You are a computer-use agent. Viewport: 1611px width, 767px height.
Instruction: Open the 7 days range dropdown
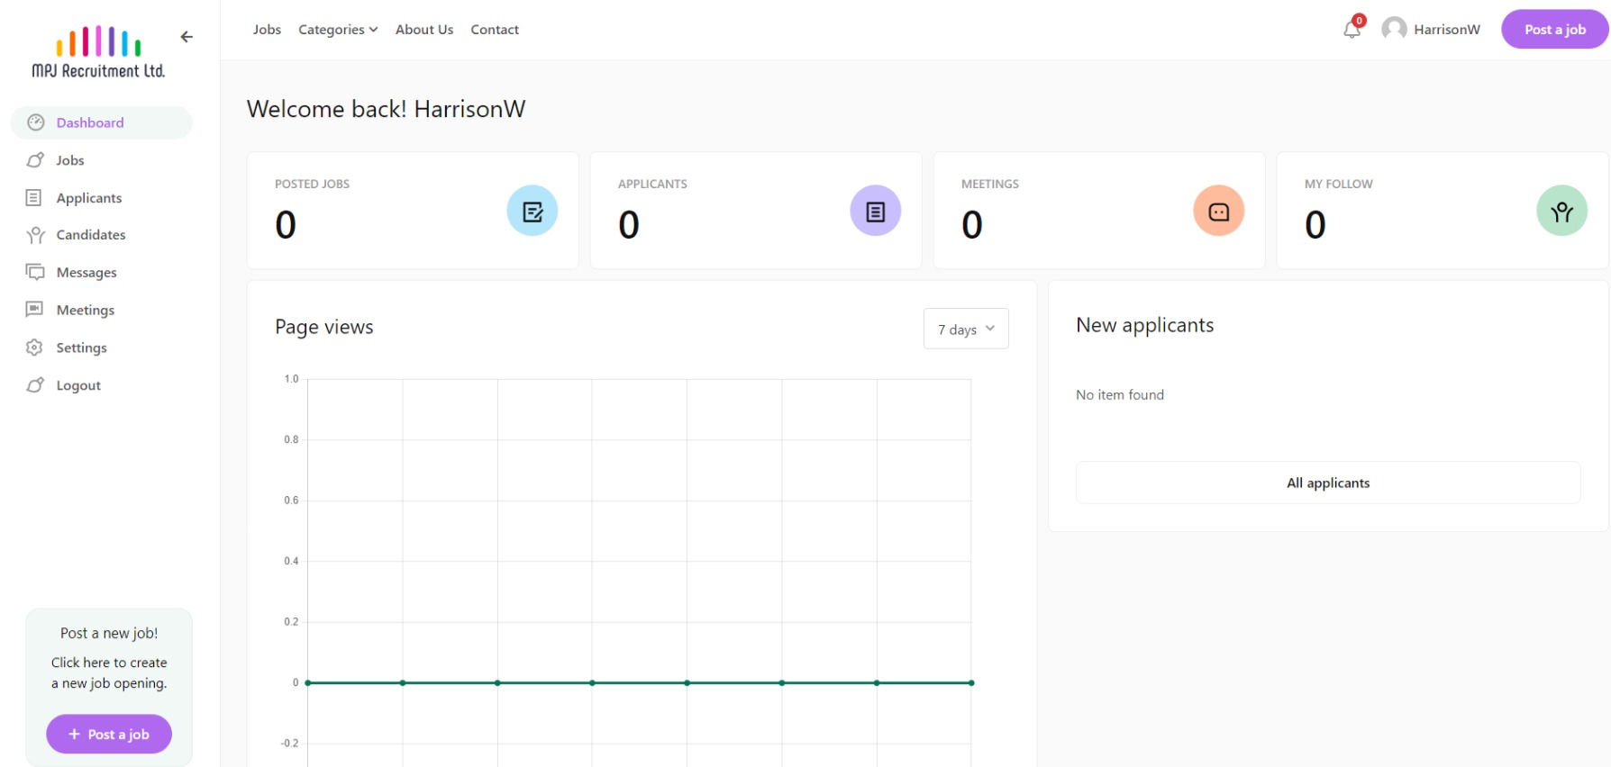click(965, 329)
